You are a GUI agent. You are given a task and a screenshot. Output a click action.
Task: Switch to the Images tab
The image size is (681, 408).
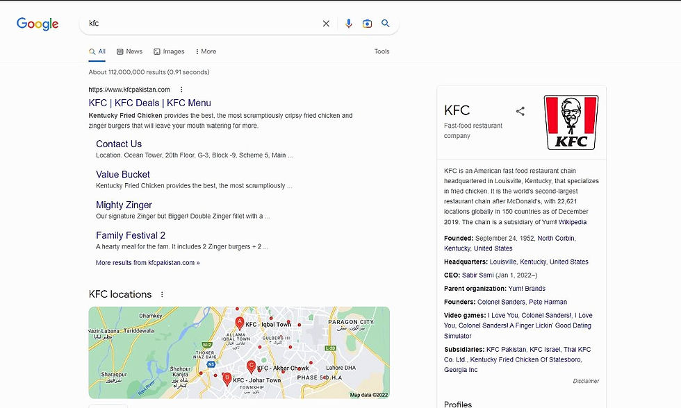(169, 51)
